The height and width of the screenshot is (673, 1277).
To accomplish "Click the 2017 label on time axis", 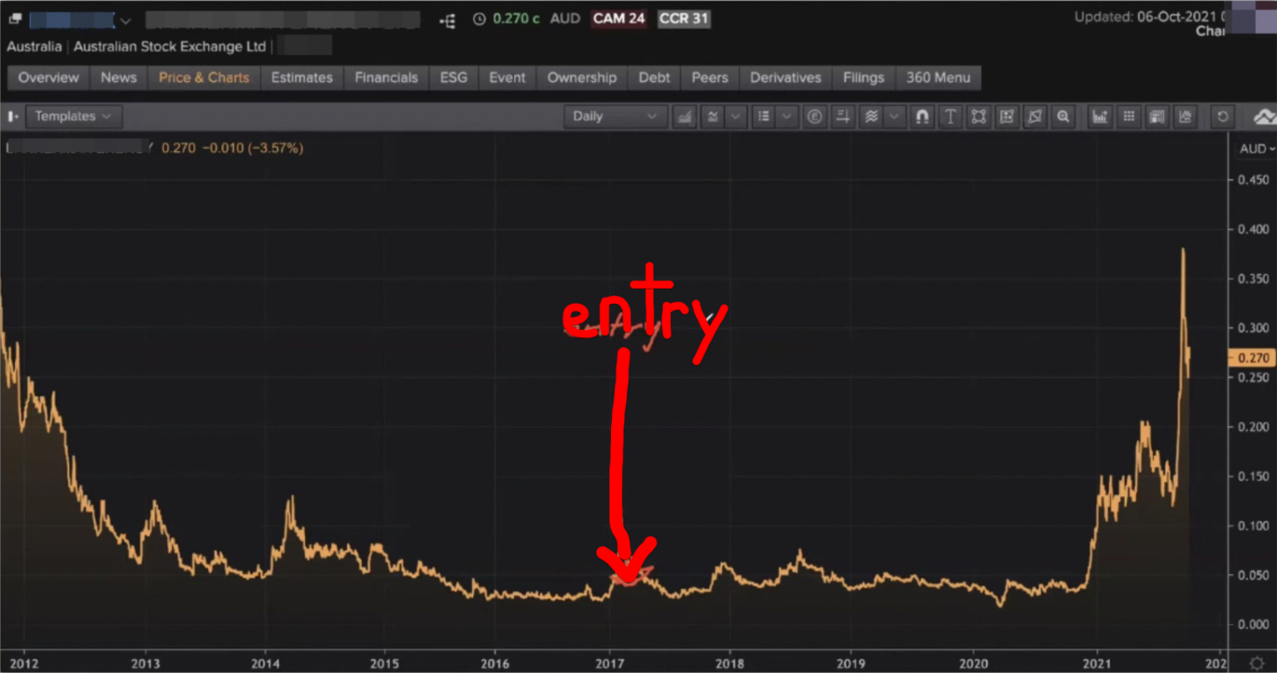I will (x=609, y=662).
